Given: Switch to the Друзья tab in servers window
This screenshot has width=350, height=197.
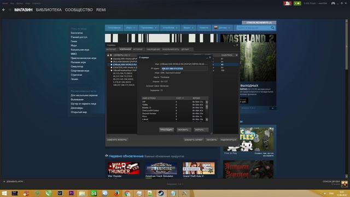Looking at the screenshot, I should click(185, 49).
